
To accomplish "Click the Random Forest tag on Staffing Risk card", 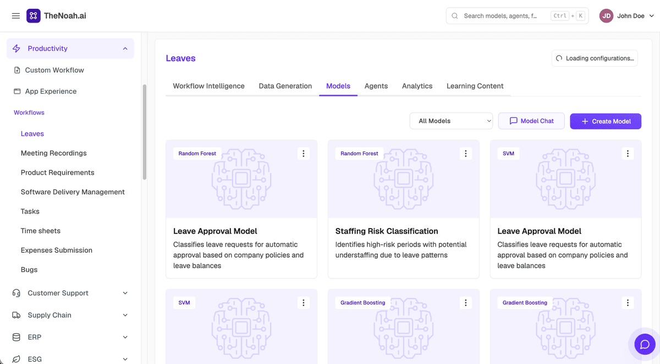I will pos(359,154).
